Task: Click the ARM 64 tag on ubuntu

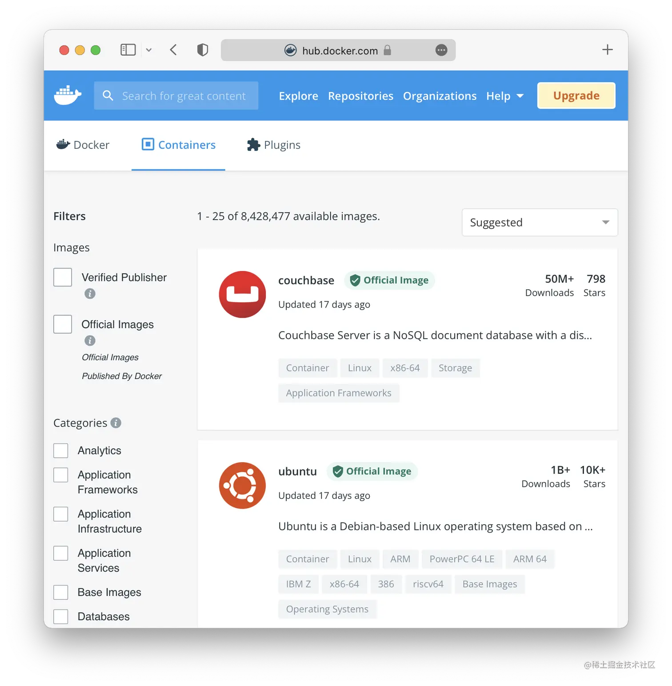Action: [530, 559]
